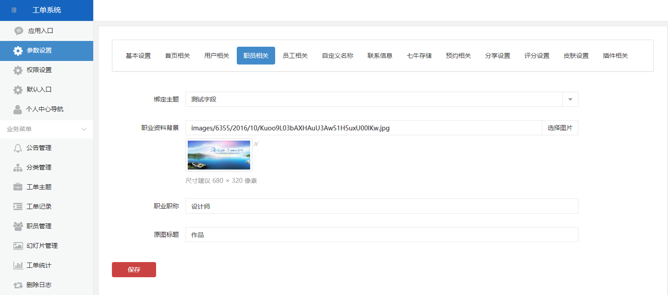Switch to the 用户相关 tab
Viewport: 668px width, 295px height.
pos(217,56)
